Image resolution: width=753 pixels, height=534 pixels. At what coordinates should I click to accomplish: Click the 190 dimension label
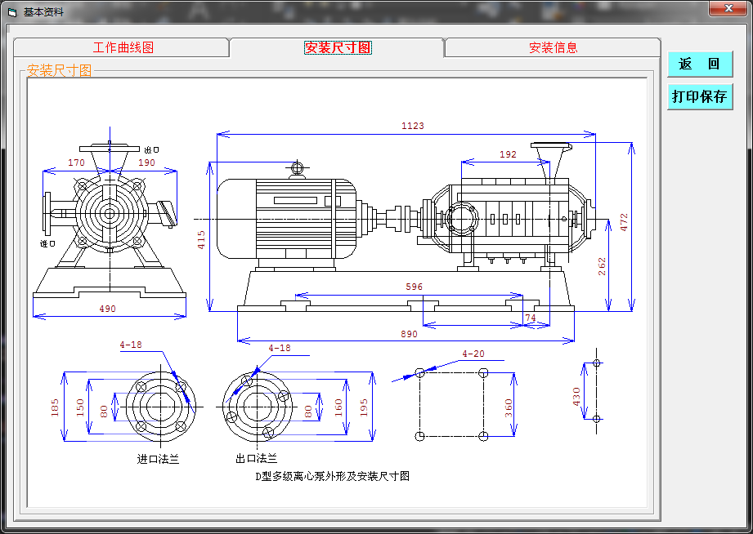tap(146, 162)
